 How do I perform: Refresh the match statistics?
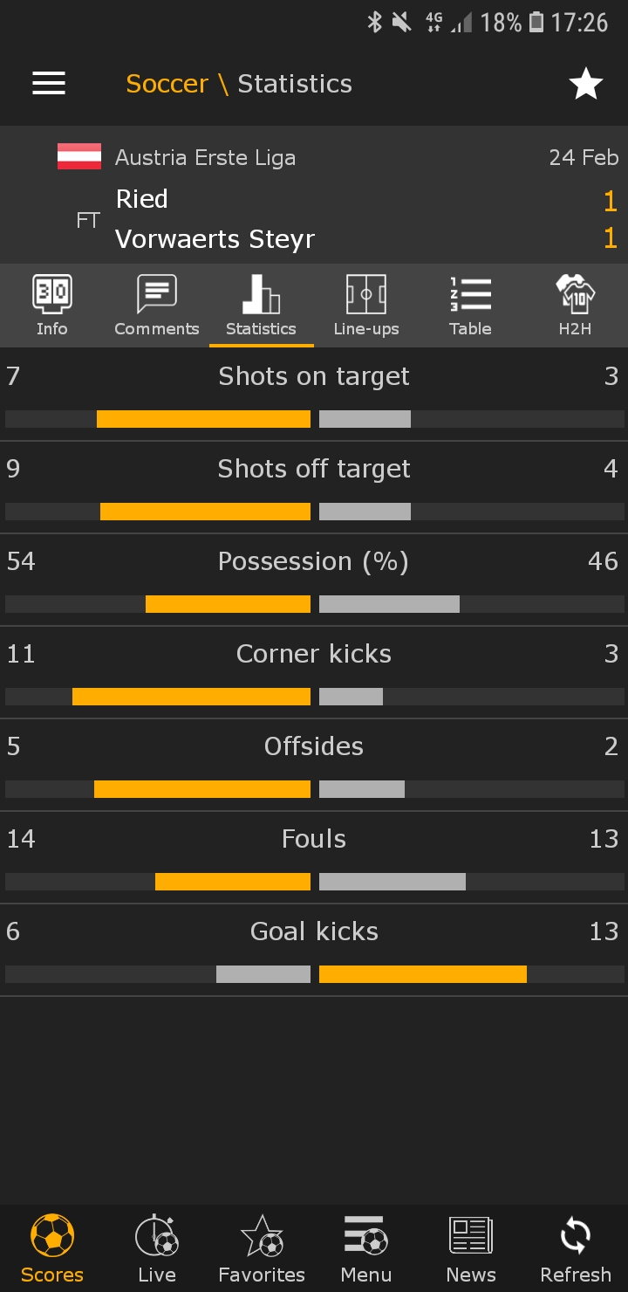point(576,1248)
